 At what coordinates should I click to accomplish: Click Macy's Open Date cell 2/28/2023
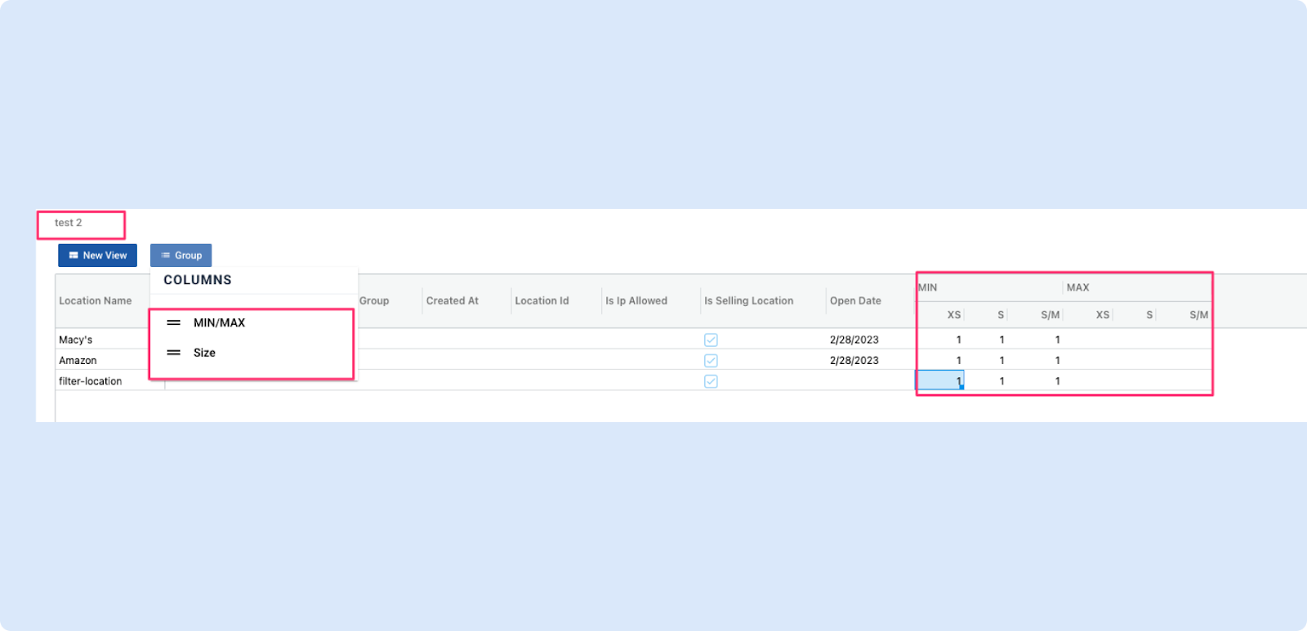point(854,340)
